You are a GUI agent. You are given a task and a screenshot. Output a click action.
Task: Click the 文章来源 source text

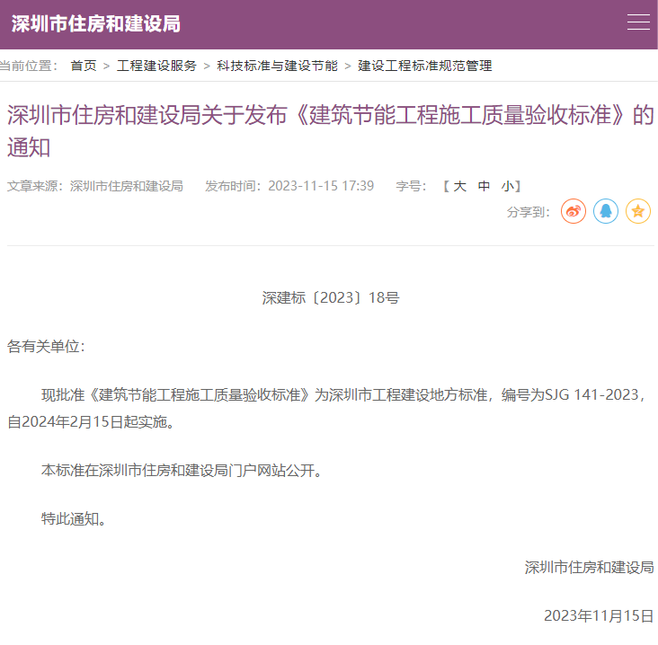(x=95, y=186)
